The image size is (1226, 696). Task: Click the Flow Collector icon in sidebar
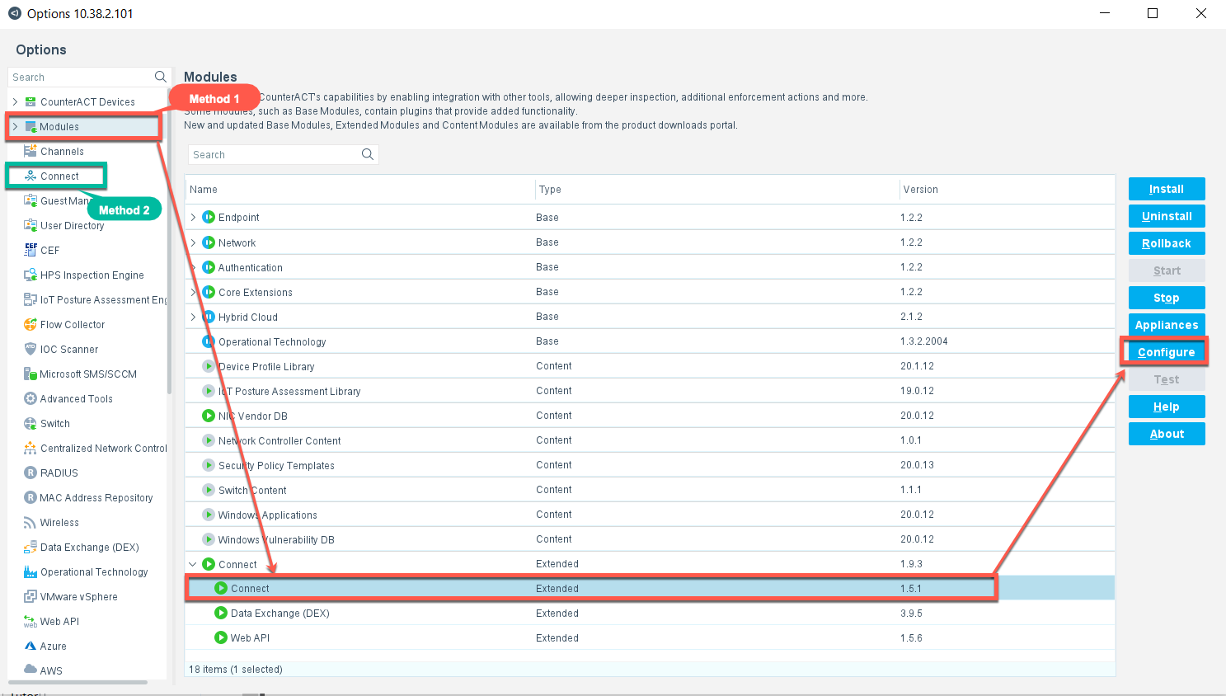31,325
